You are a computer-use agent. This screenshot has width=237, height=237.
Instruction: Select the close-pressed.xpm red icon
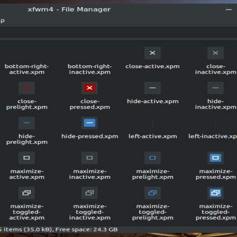89,88
